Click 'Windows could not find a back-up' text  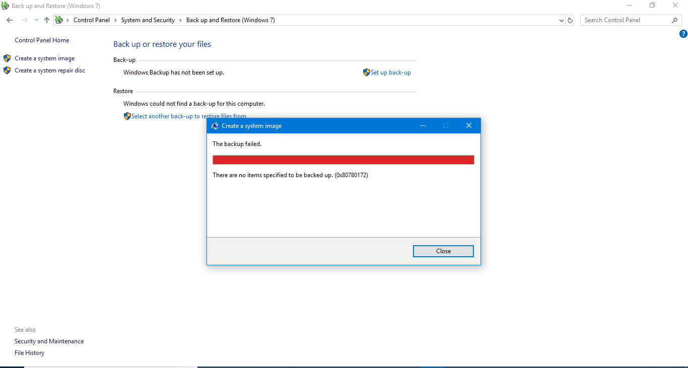click(194, 104)
